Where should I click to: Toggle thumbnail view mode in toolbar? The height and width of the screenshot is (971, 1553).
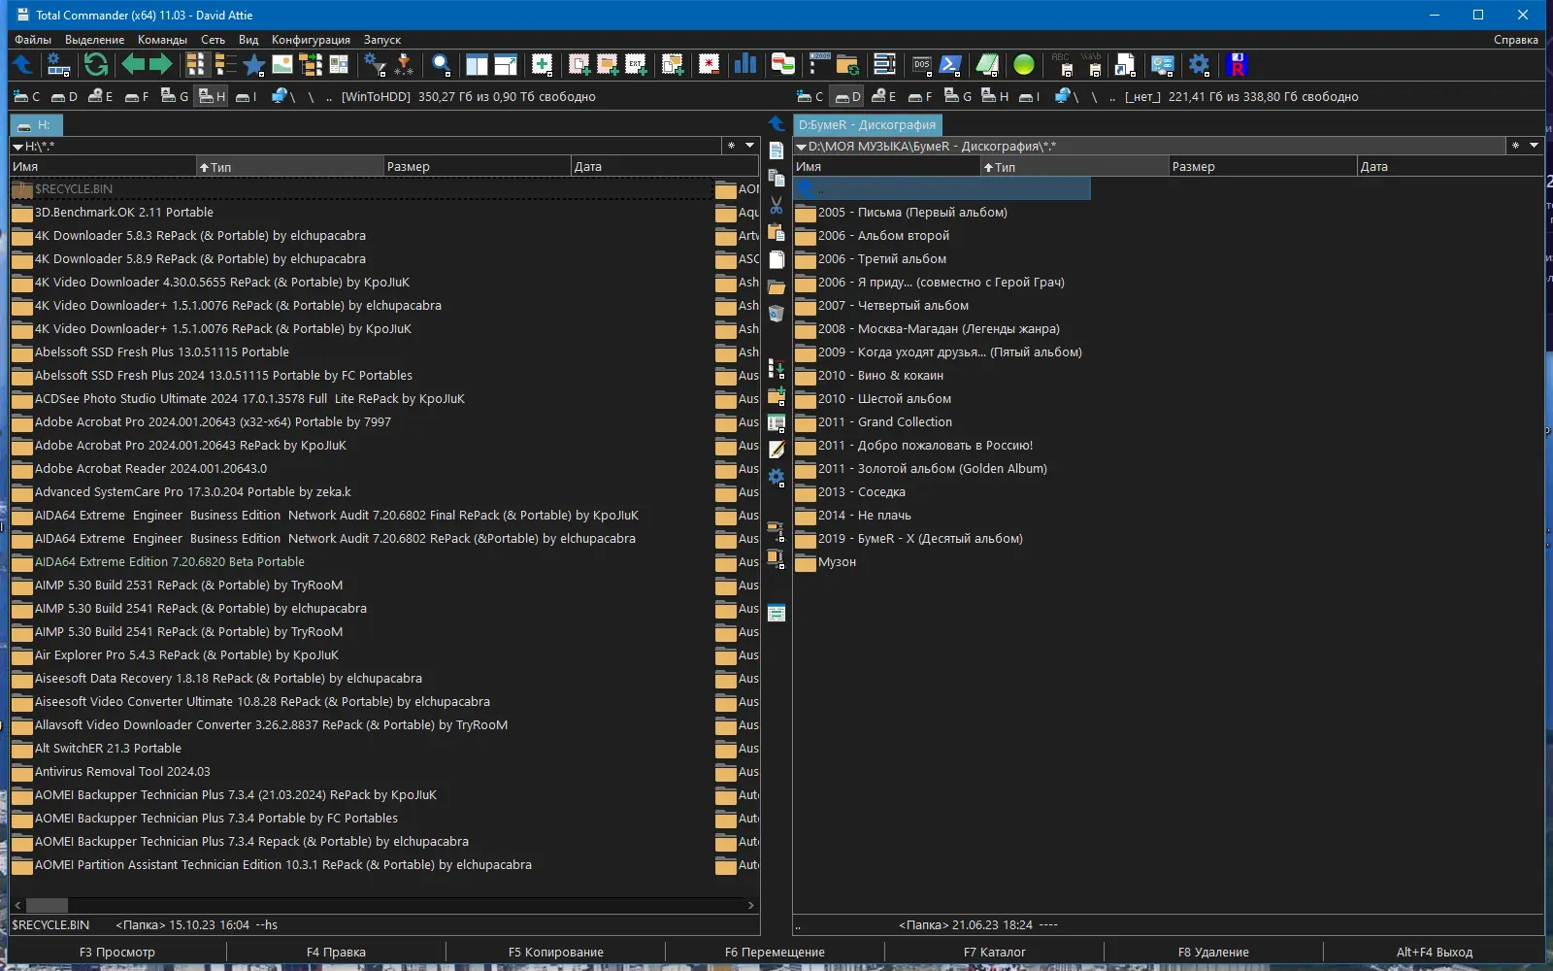point(282,65)
